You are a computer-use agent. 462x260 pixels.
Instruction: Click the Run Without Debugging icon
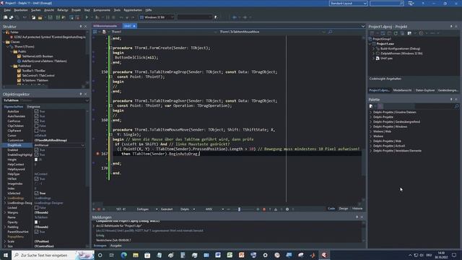97,17
